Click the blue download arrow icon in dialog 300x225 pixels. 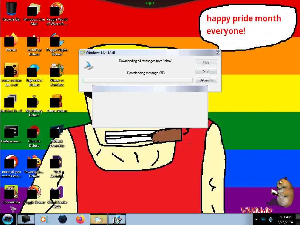click(x=89, y=66)
